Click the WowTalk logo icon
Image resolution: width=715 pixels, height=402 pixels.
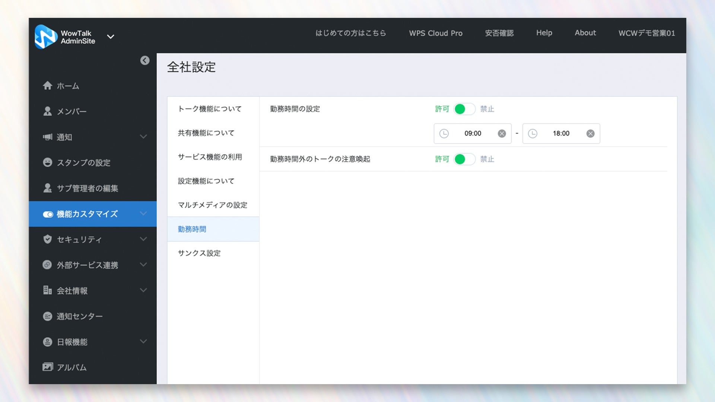click(x=45, y=36)
